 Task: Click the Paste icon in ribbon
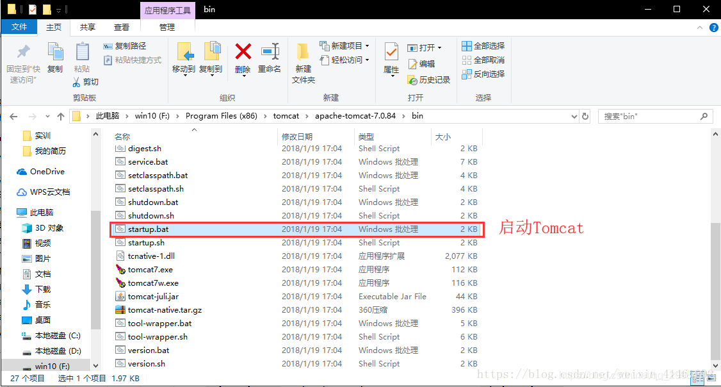pyautogui.click(x=83, y=52)
